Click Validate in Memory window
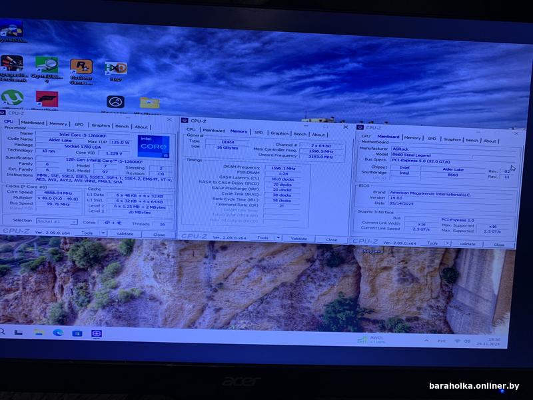533x400 pixels. tap(298, 239)
